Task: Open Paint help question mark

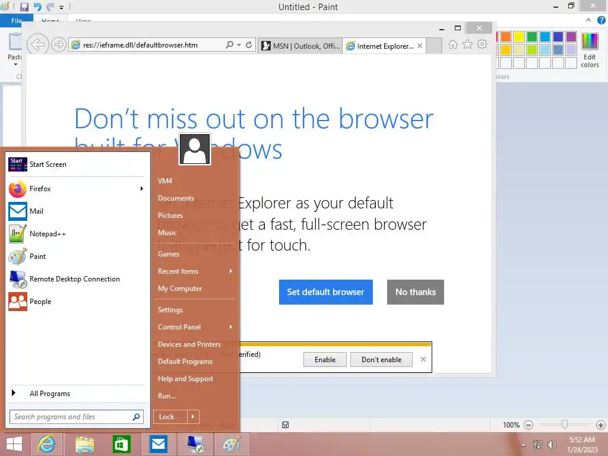Action: point(601,20)
